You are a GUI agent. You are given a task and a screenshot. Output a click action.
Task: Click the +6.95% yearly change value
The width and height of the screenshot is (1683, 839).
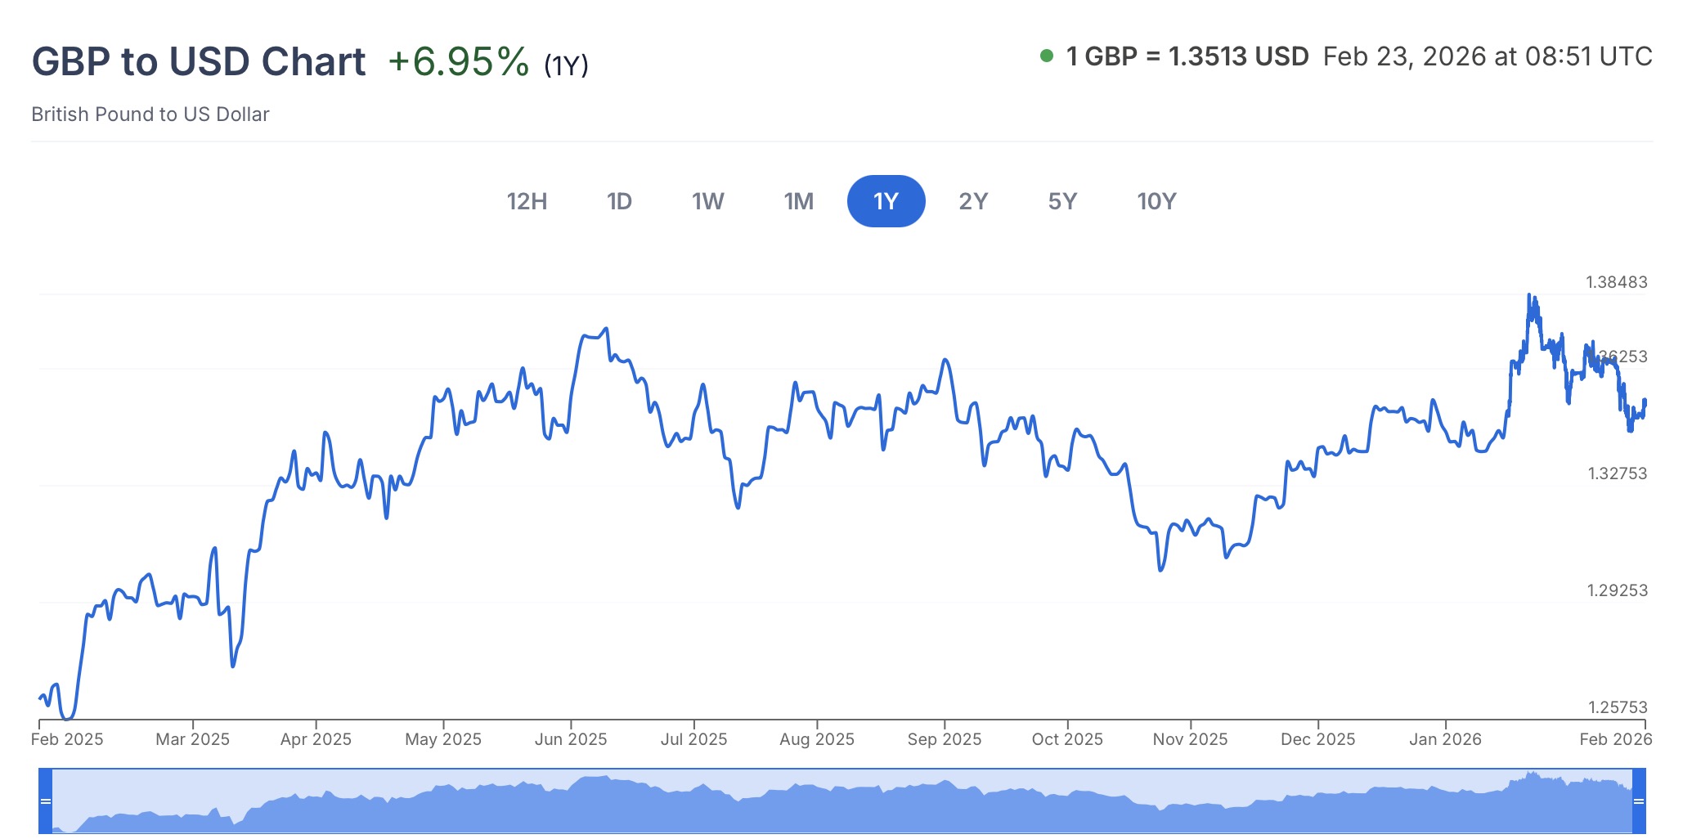point(458,62)
